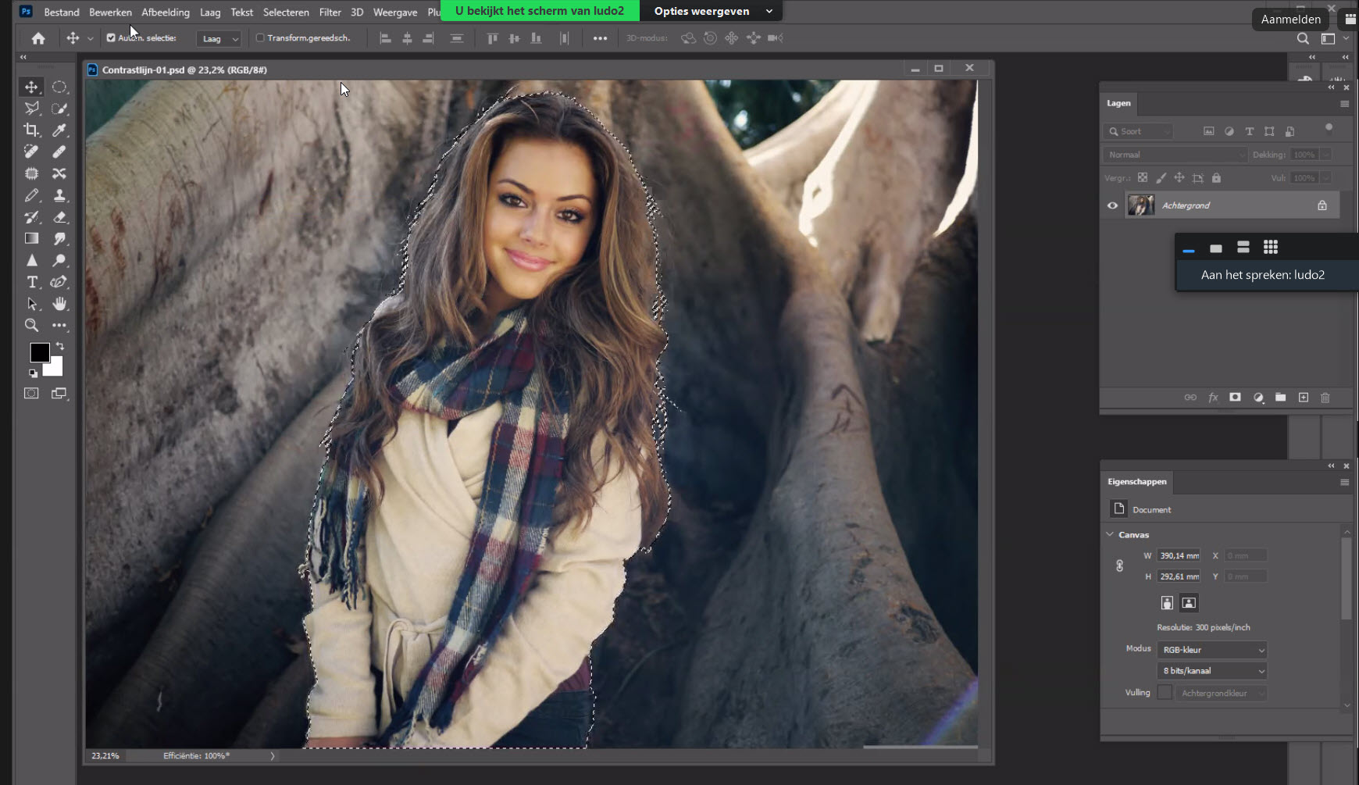
Task: Toggle the lock all padlock next to Vergr.
Action: (x=1216, y=178)
